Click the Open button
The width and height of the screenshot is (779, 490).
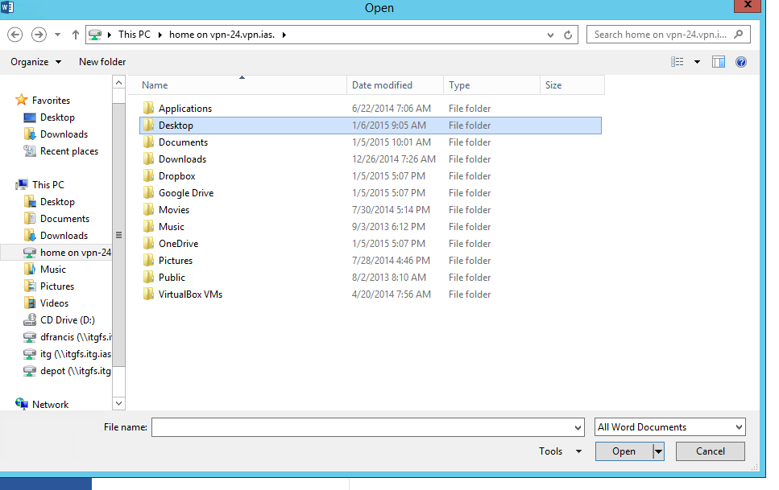pos(624,451)
